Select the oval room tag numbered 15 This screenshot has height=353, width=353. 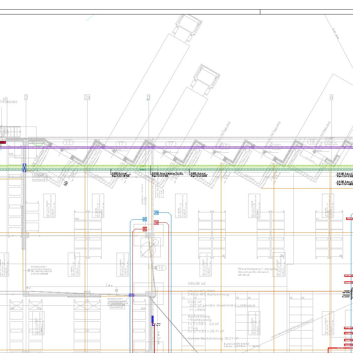[160, 268]
